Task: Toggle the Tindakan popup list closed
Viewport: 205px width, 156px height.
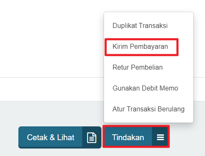Action: coord(136,136)
